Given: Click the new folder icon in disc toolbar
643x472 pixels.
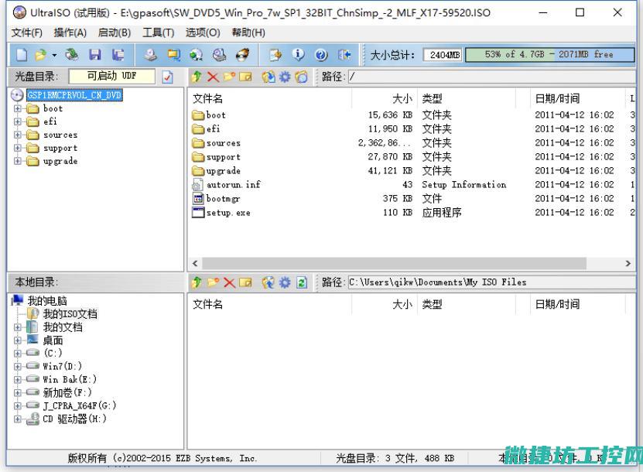Looking at the screenshot, I should click(x=229, y=77).
